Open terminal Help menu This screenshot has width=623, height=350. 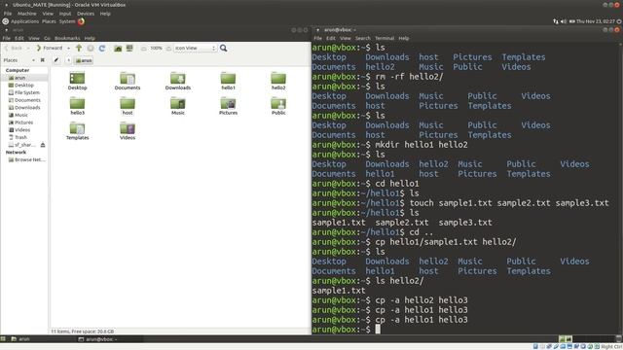point(404,38)
